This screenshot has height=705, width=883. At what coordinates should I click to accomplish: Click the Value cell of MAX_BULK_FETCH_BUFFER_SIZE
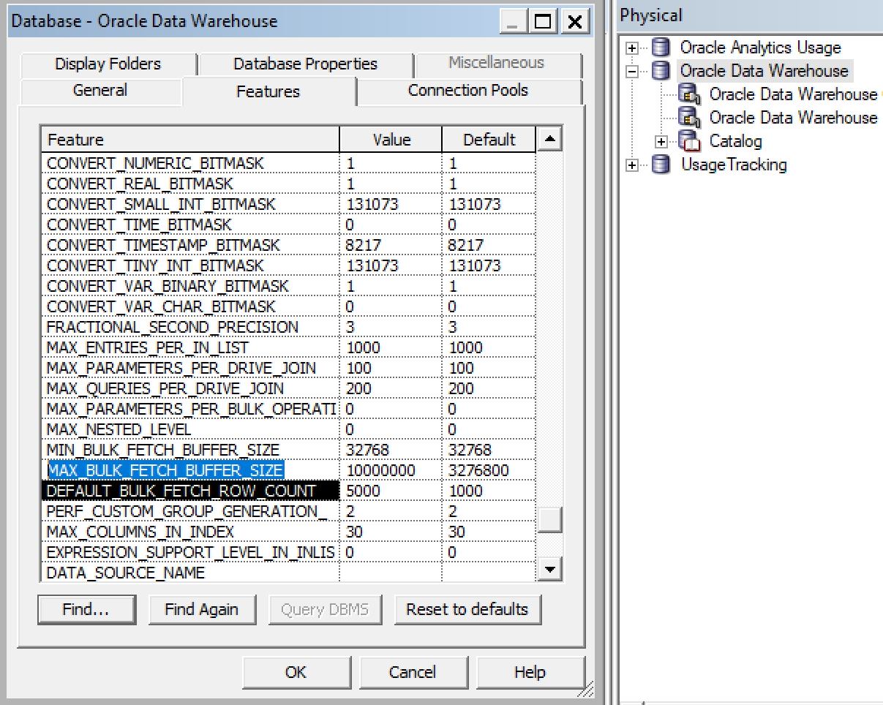[390, 470]
